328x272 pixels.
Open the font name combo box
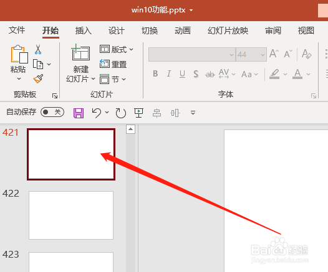(192, 55)
